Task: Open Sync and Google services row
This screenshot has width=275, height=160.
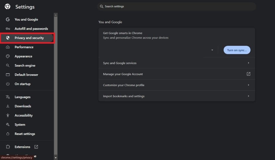Action: pyautogui.click(x=177, y=63)
